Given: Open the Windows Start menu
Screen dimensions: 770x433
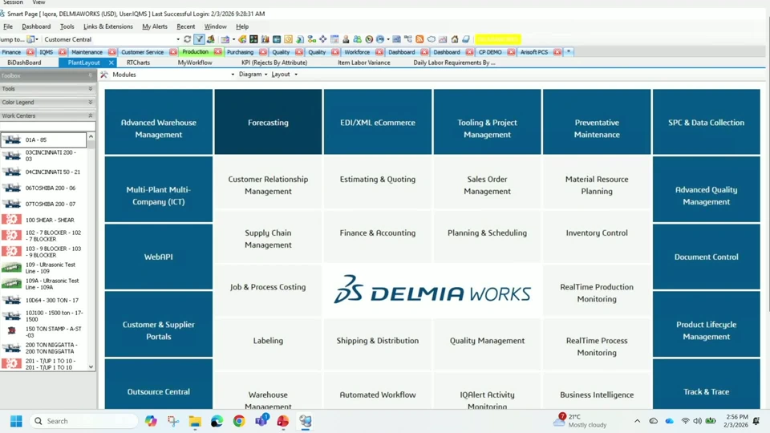Looking at the screenshot, I should tap(16, 421).
